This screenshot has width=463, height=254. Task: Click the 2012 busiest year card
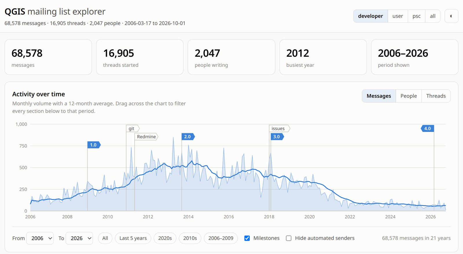[323, 57]
